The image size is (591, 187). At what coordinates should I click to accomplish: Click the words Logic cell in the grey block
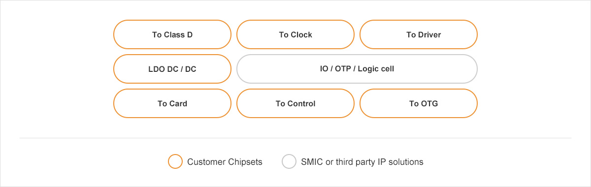(376, 69)
